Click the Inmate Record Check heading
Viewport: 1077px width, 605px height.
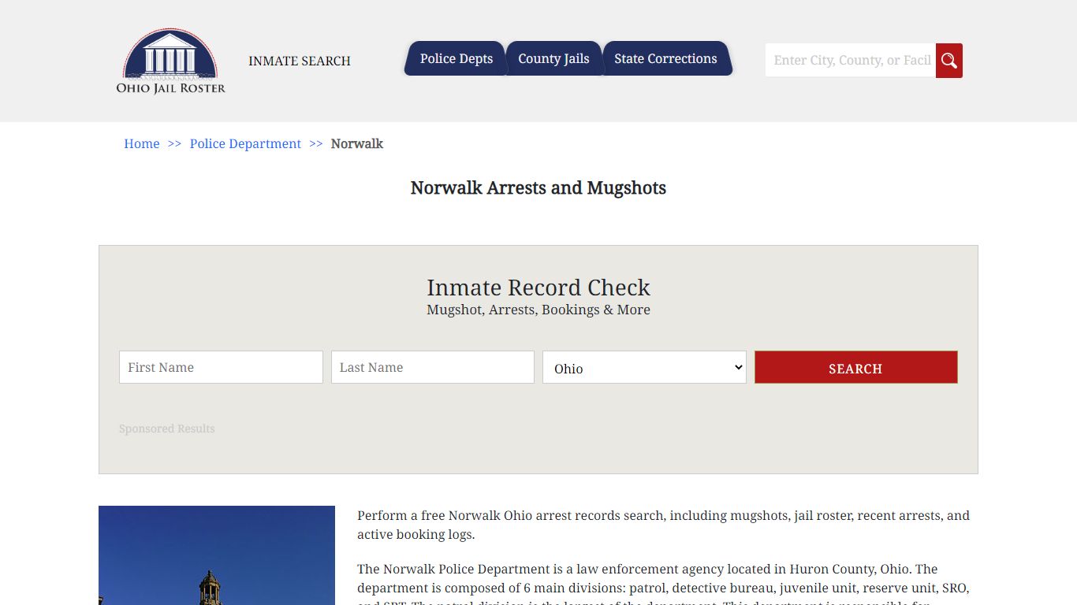click(x=538, y=288)
